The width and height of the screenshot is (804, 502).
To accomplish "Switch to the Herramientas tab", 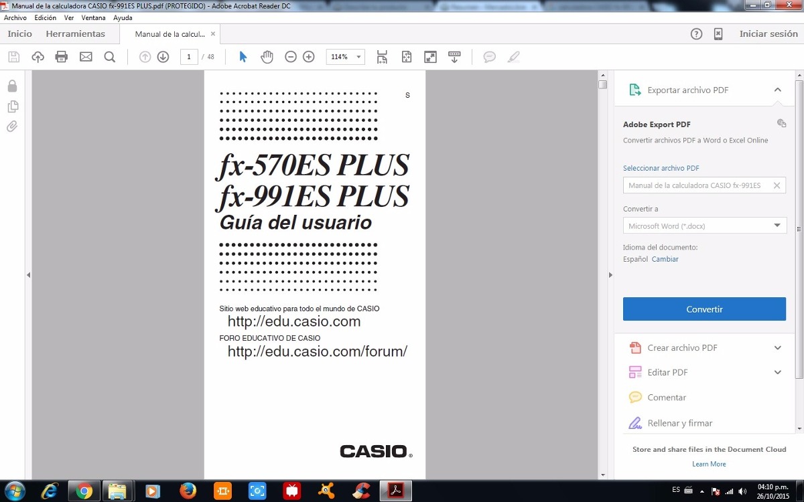I will coord(76,34).
